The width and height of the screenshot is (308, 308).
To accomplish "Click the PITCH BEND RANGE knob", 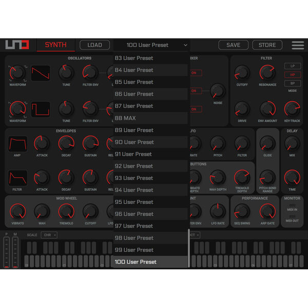I will pos(267,178).
